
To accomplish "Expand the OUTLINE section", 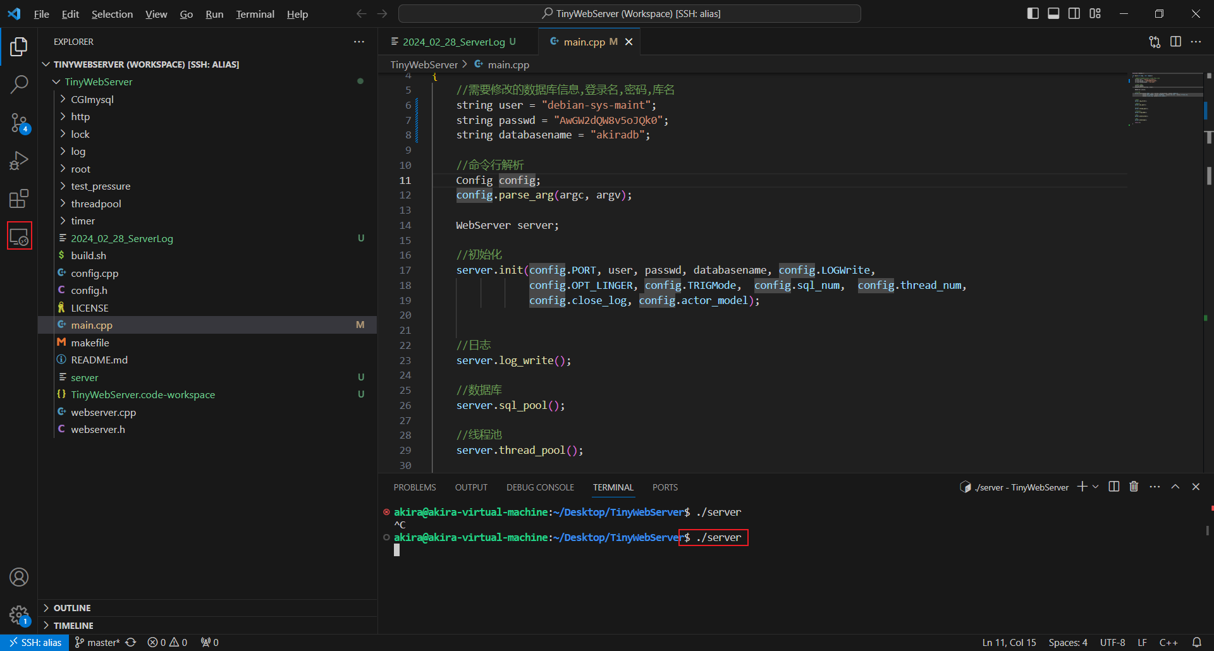I will (72, 608).
